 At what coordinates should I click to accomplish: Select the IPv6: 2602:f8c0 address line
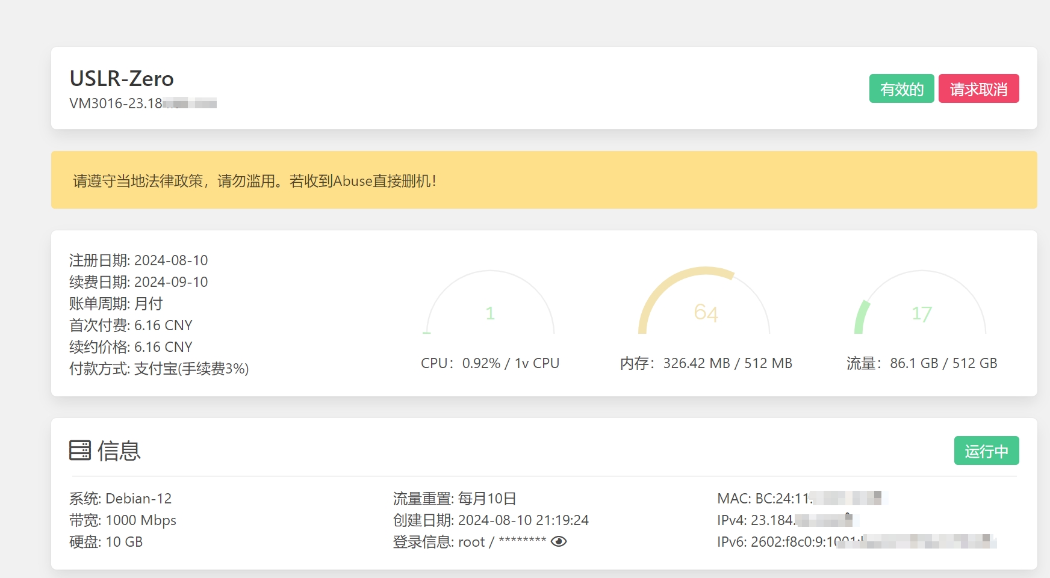coord(857,542)
